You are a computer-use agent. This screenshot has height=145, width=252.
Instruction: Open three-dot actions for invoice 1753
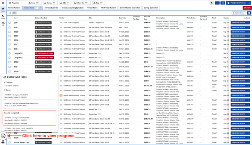tap(248, 62)
